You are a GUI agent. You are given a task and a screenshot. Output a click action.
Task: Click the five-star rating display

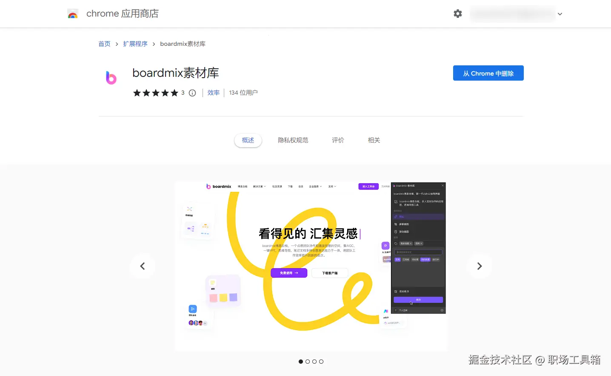coord(156,93)
